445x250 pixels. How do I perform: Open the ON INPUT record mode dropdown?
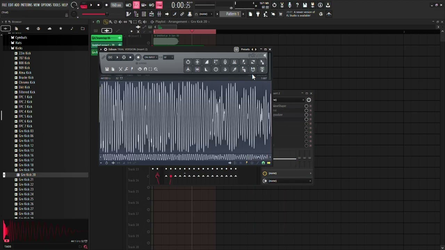pos(151,57)
